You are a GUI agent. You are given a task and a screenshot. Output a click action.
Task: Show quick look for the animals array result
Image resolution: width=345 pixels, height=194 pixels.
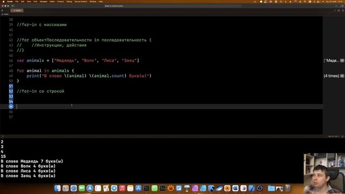[x=342, y=60]
